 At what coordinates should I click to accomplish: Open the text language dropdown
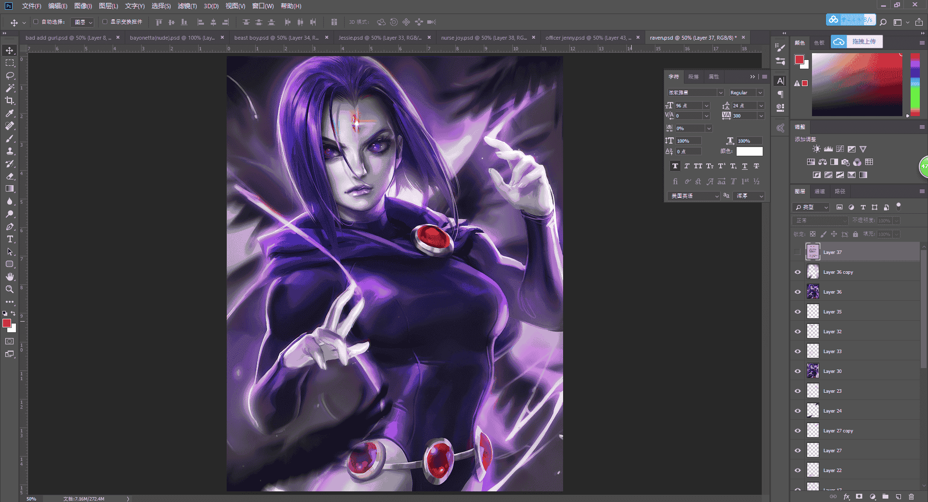[x=694, y=196]
